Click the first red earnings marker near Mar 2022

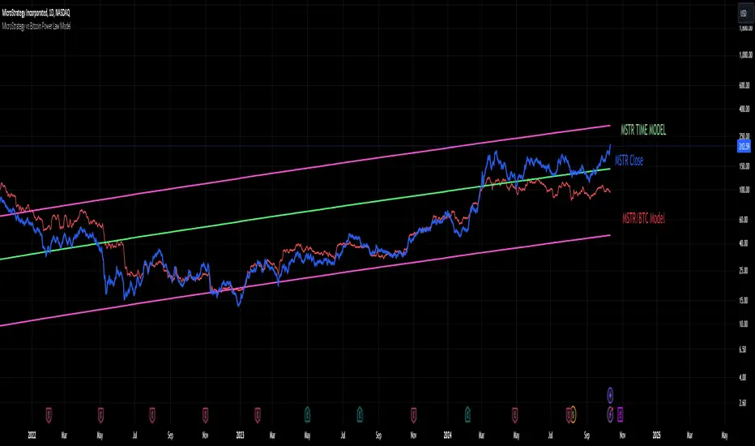click(x=49, y=414)
